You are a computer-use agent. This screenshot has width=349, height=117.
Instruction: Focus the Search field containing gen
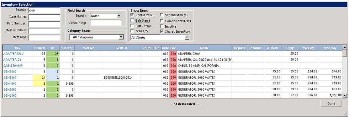tap(44, 10)
